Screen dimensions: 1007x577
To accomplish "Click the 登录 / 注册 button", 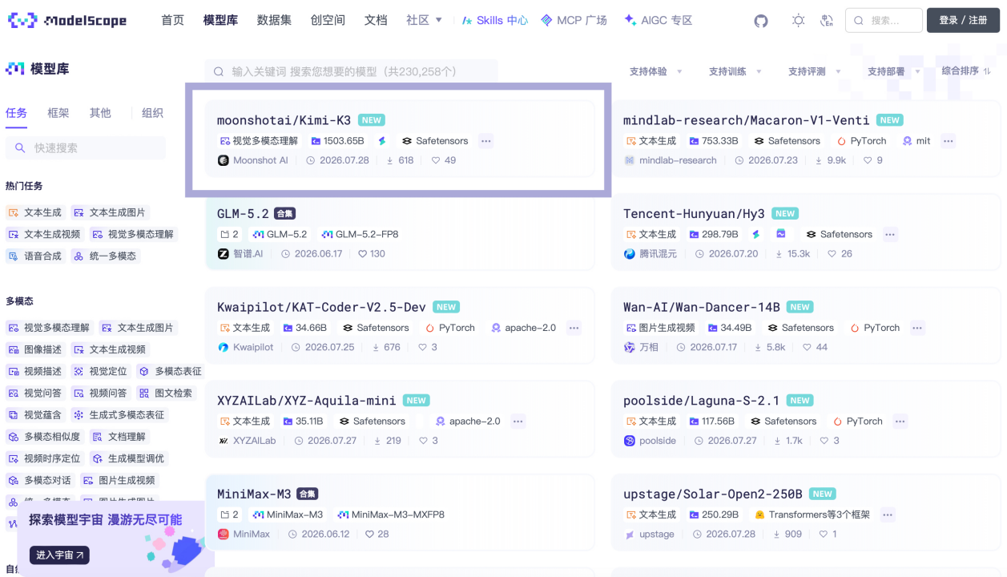I will coord(963,20).
